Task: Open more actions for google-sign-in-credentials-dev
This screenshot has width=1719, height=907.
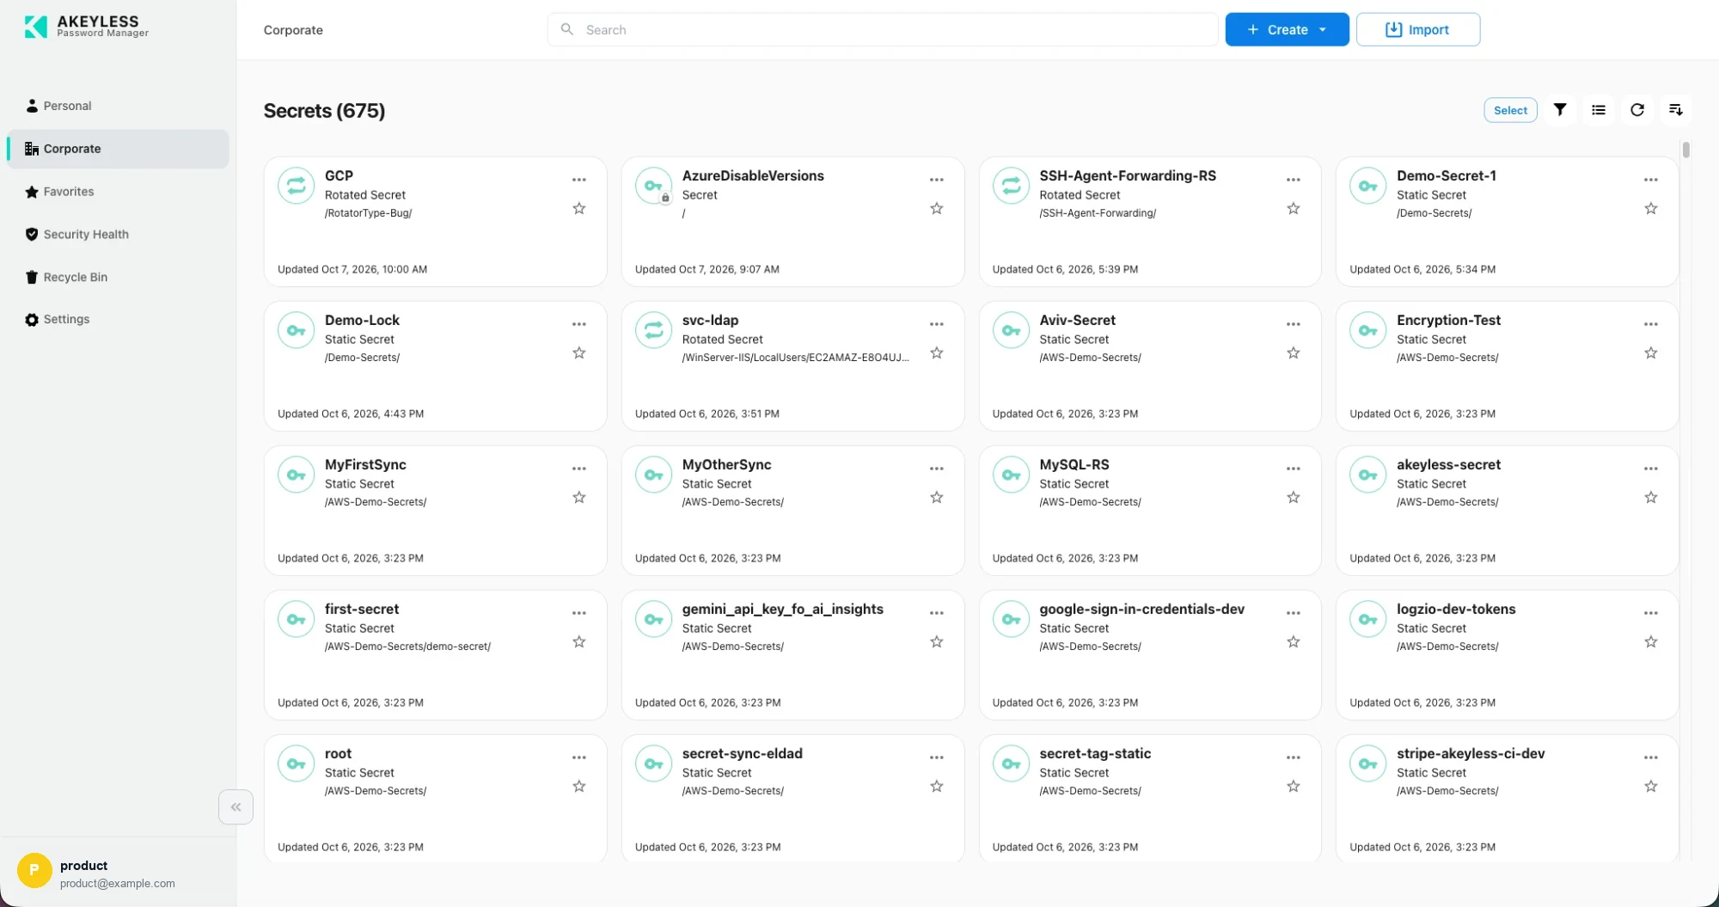Action: (x=1294, y=613)
